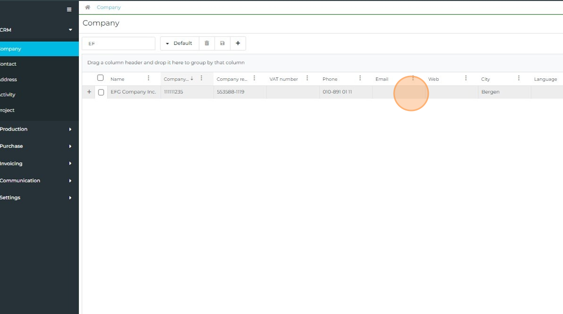This screenshot has height=314, width=563.
Task: Open Name column options menu
Action: [x=148, y=78]
